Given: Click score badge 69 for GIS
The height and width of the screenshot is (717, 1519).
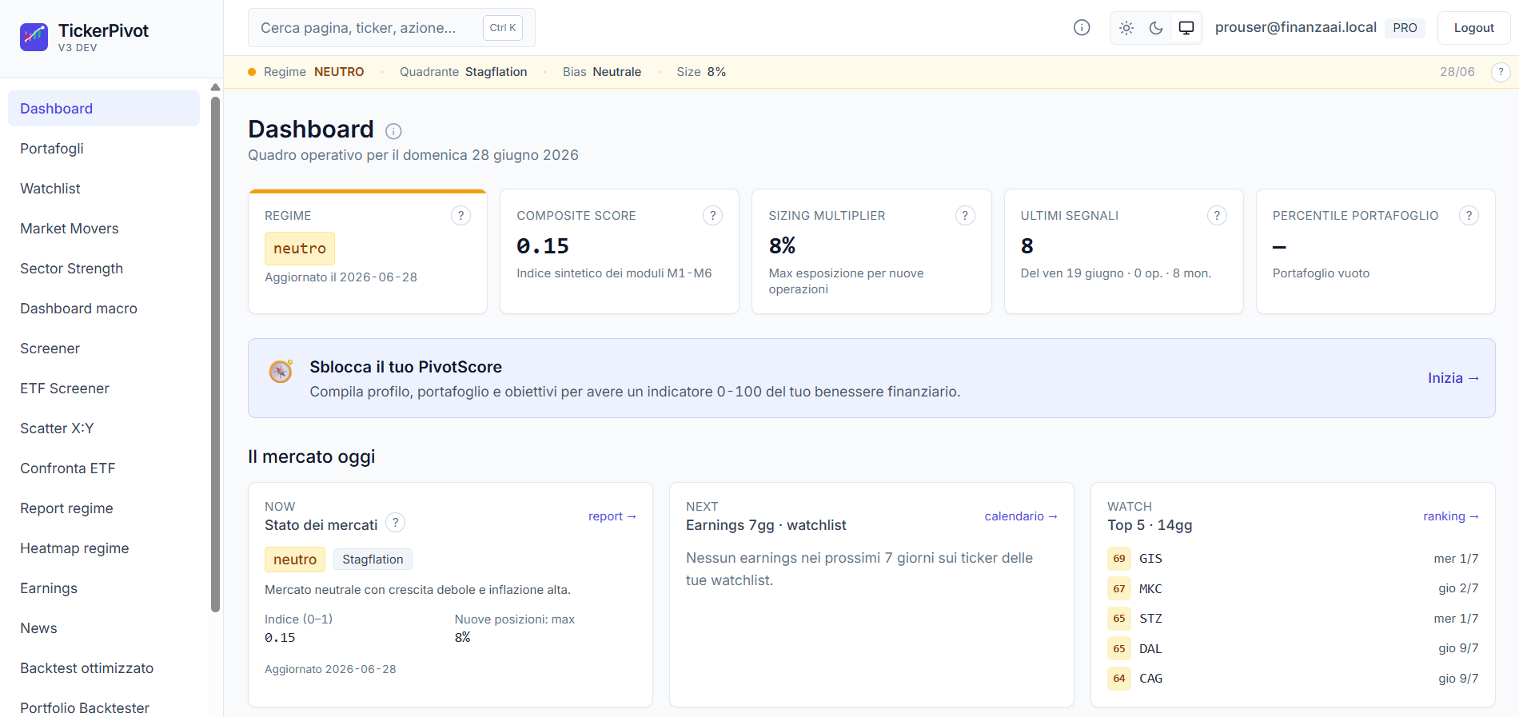Looking at the screenshot, I should [x=1119, y=559].
